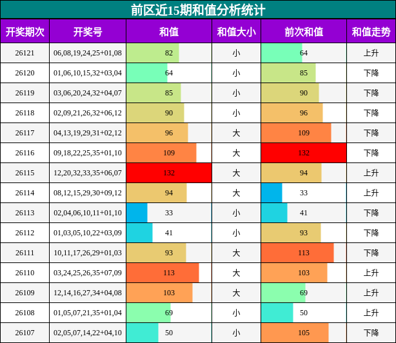Select draw numbers '01,05,07,21,35+01,04'
Screen dimensions: 396x343
(88, 313)
